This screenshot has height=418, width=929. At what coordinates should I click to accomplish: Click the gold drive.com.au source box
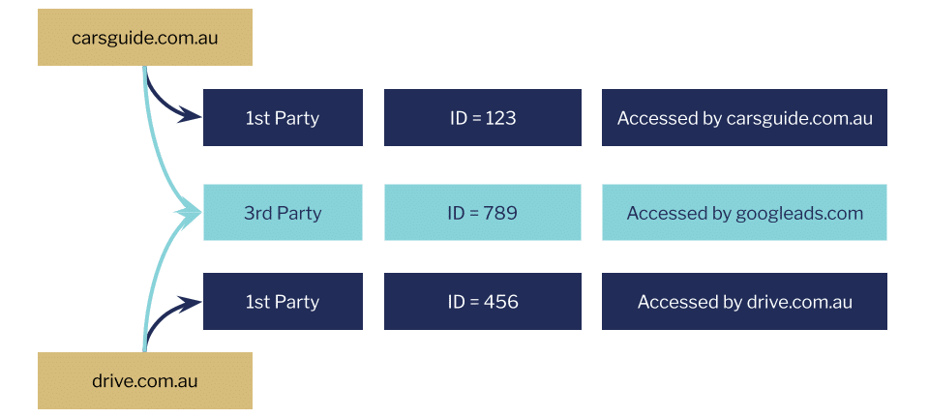click(145, 380)
